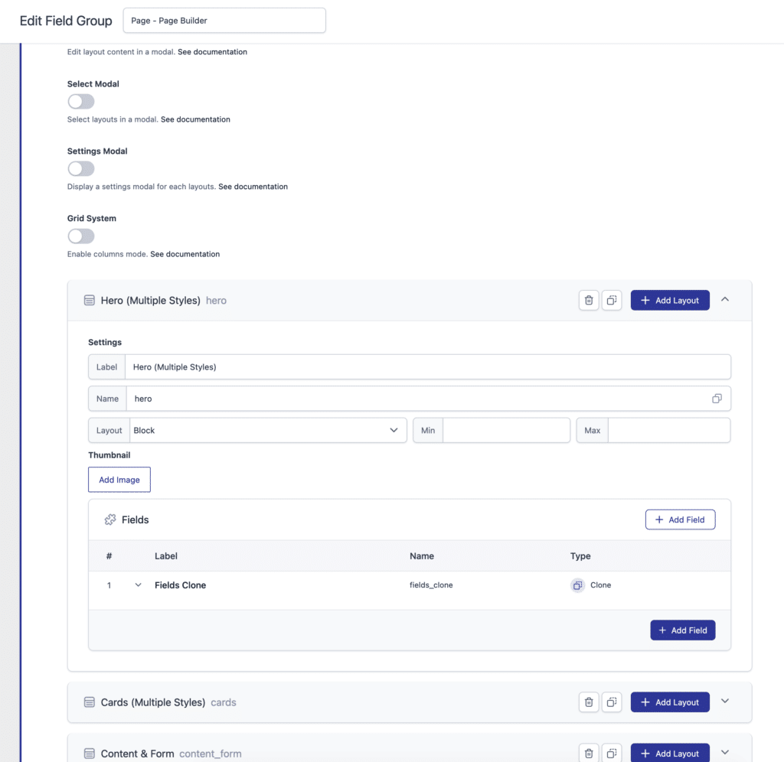The width and height of the screenshot is (784, 762).
Task: Click the solid Add Field button at bottom
Action: (x=682, y=630)
